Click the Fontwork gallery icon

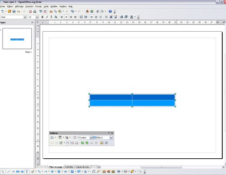tap(104, 171)
